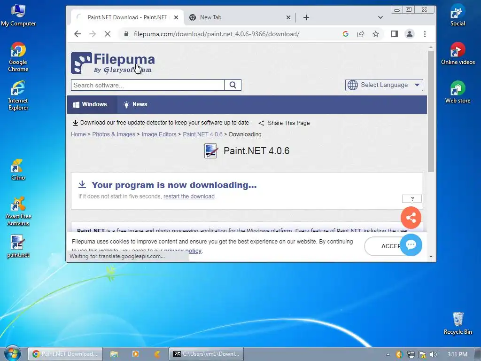The image size is (481, 361).
Task: Click the 7-Zip Downloads taskbar button
Action: click(206, 354)
